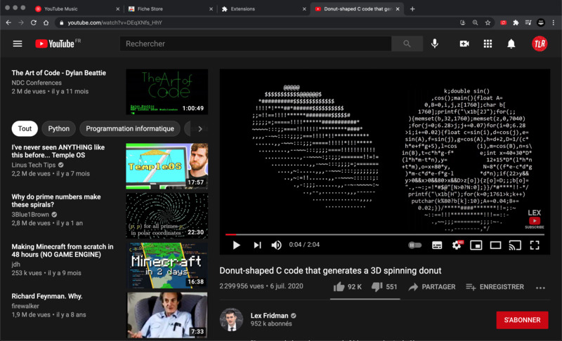
Task: Open the browser zoom magnifier icon
Action: coord(475,22)
